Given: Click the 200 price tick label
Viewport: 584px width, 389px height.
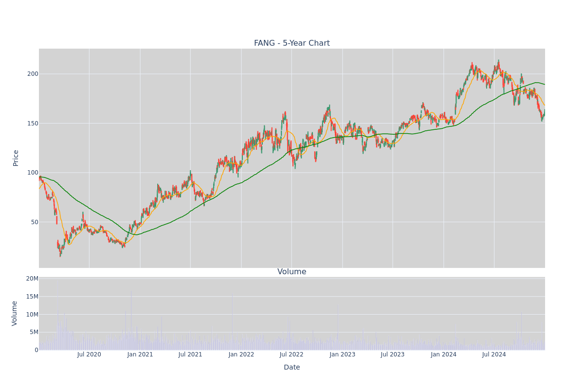Looking at the screenshot, I should point(33,74).
